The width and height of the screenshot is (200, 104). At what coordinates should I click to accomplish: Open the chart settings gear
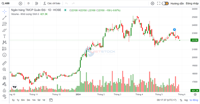point(152,3)
